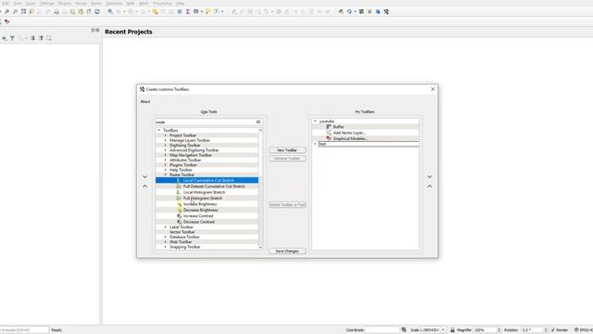
Task: Expand the Project Toolbar node
Action: [165, 135]
